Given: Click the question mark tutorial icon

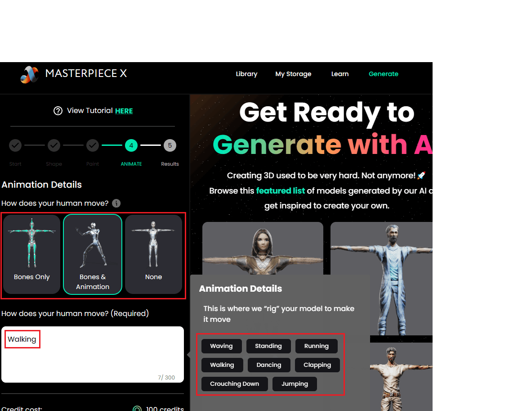Looking at the screenshot, I should click(58, 111).
